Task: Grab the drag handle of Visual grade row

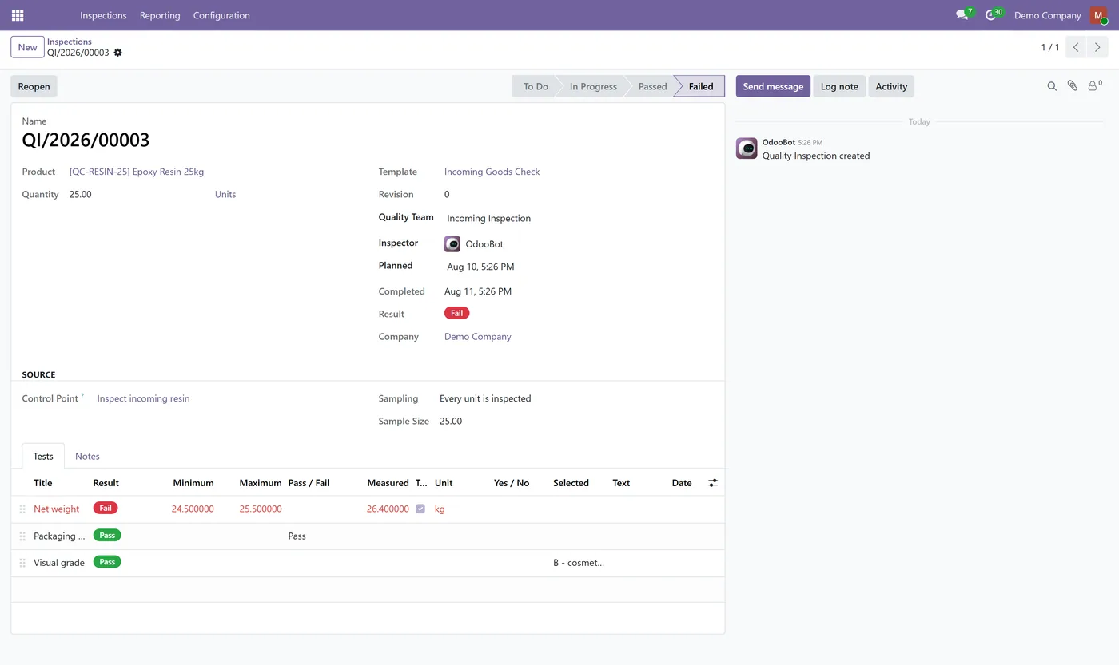Action: pyautogui.click(x=22, y=563)
